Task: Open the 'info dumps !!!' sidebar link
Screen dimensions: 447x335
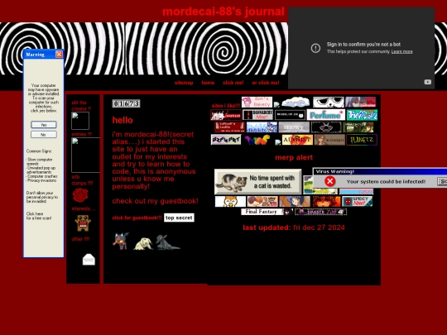Action: pyautogui.click(x=82, y=180)
